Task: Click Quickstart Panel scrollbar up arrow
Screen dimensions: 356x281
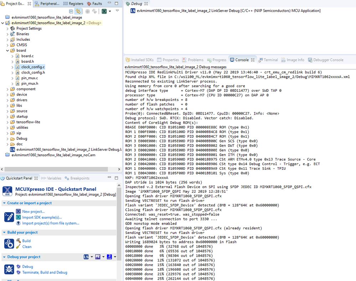Action: (x=119, y=185)
